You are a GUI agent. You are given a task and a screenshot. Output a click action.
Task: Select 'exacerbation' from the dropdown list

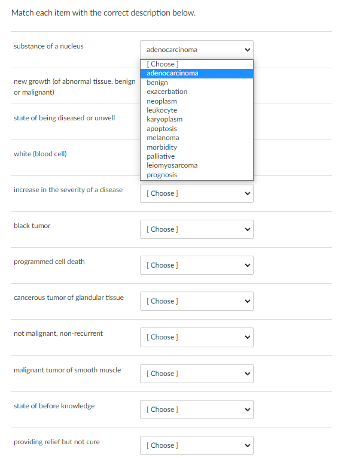pos(196,92)
